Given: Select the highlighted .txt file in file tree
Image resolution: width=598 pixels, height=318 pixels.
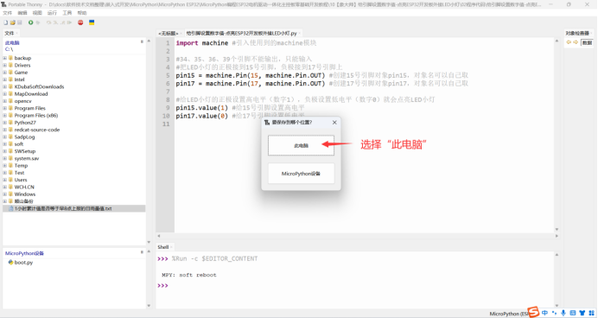Looking at the screenshot, I should [74, 208].
